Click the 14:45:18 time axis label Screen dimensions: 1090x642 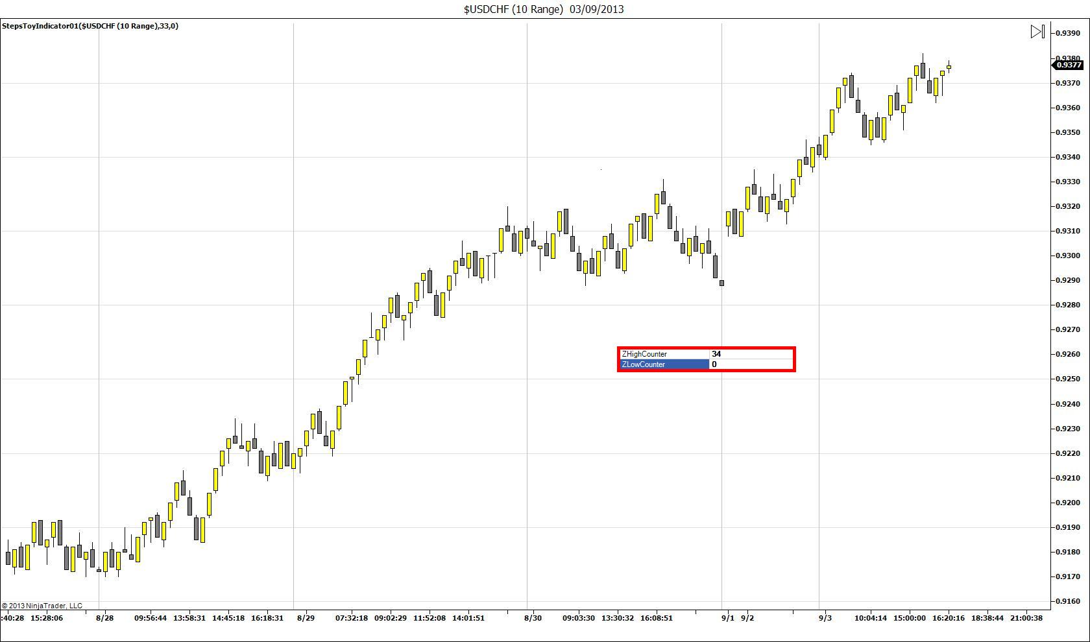[x=228, y=618]
